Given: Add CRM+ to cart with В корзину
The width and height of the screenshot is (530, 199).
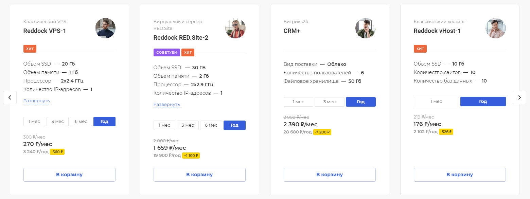Looking at the screenshot, I should click(330, 175).
